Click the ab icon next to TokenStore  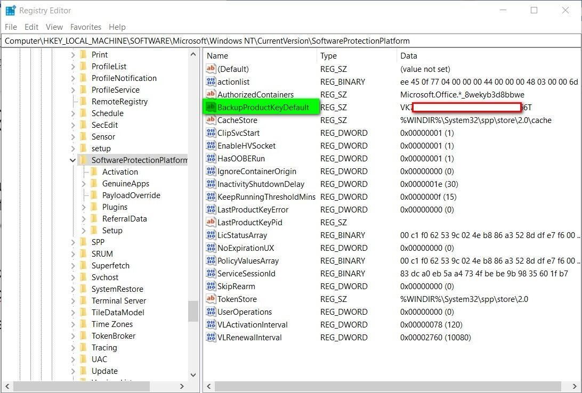(x=210, y=299)
